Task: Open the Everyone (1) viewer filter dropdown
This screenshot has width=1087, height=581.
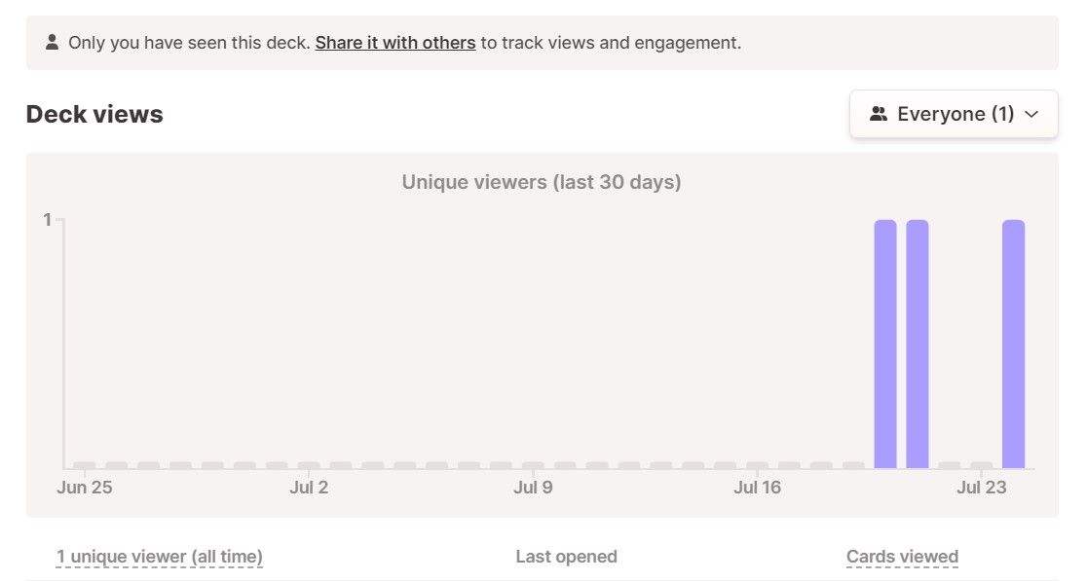Action: point(953,114)
